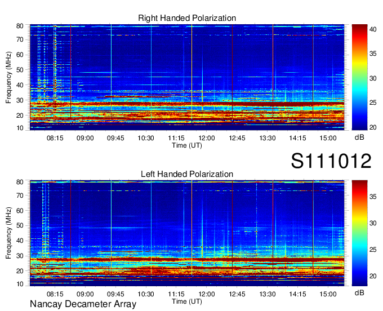Click the Left Handed Polarization spectrogram image
383x311 pixels.
coord(187,233)
